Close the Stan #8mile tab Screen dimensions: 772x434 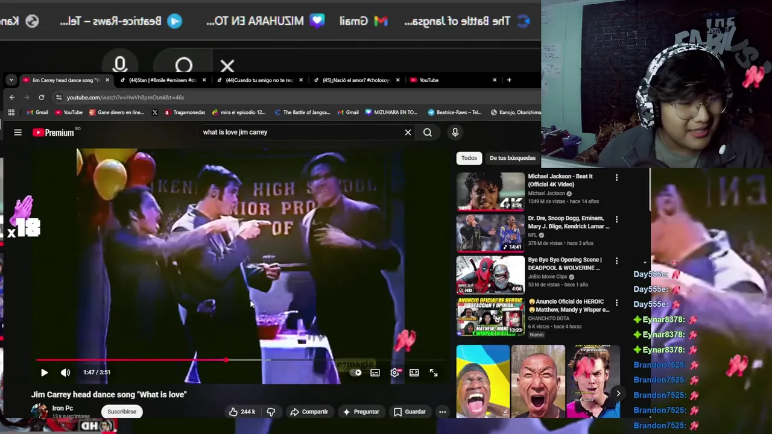(204, 80)
